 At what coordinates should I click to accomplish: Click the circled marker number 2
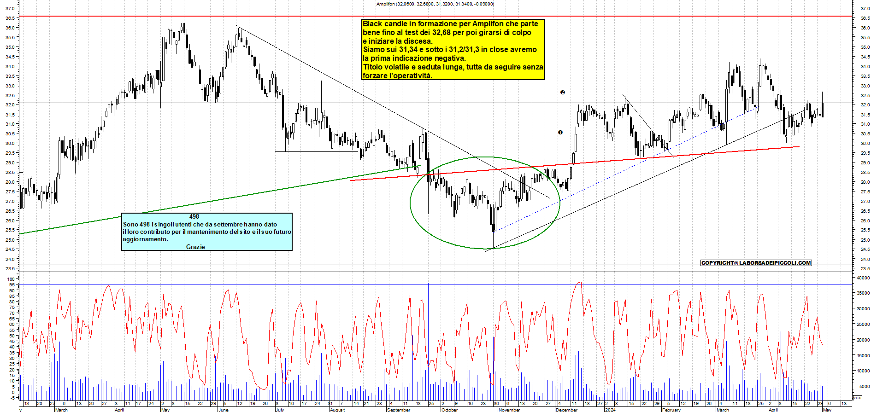point(562,92)
